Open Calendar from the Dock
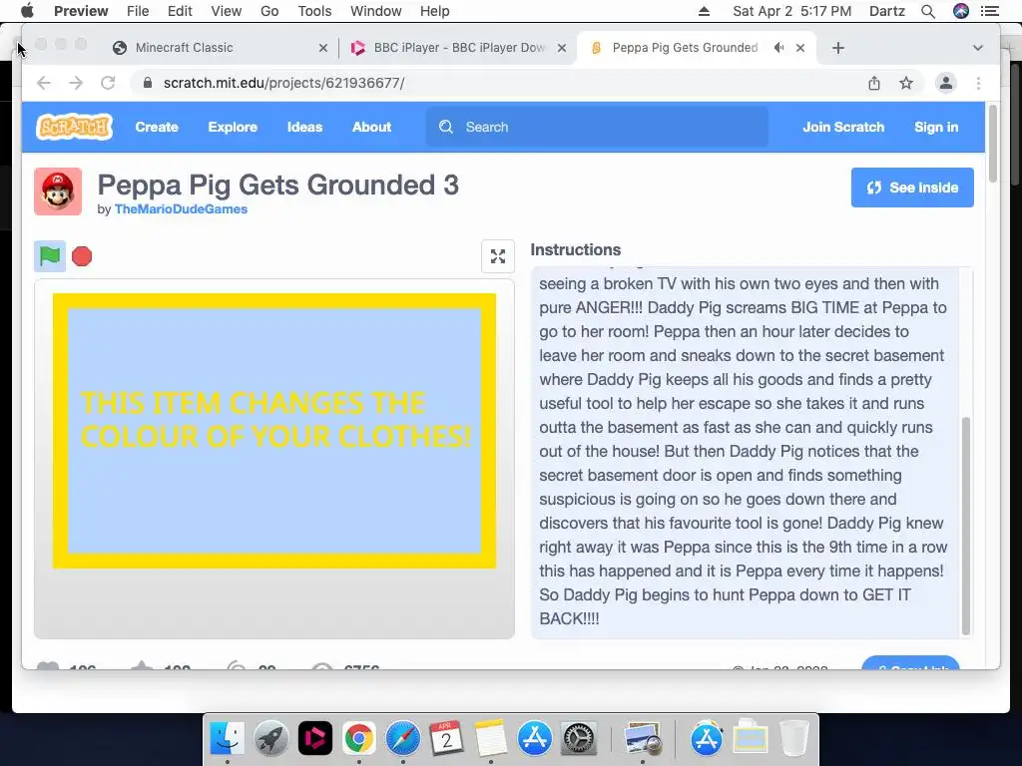Screen dimensions: 1022x766 coord(446,739)
